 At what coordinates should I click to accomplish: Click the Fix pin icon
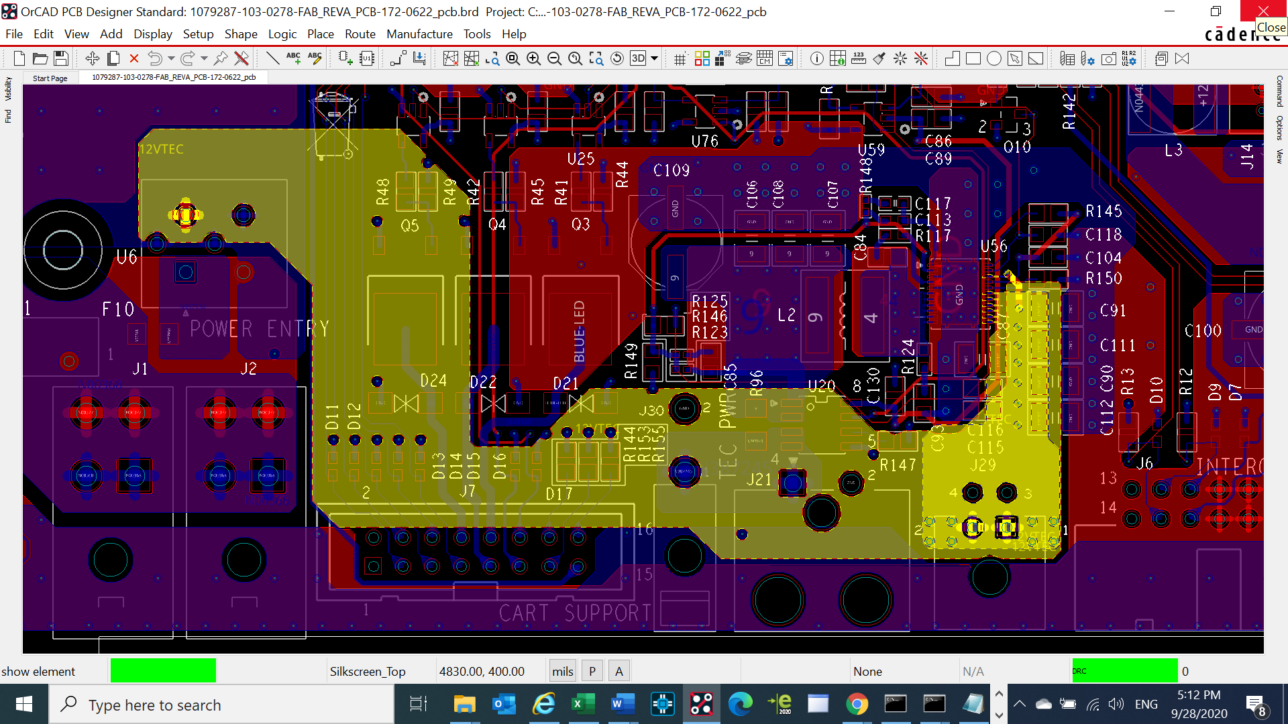coord(221,59)
